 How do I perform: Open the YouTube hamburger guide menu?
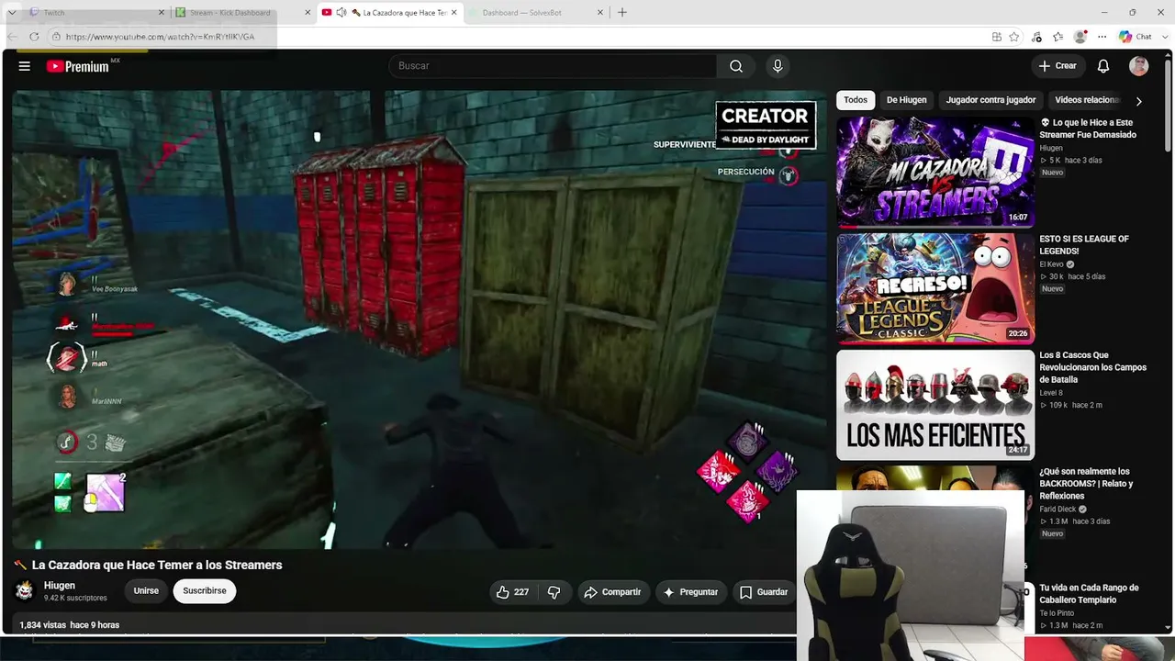(x=25, y=66)
